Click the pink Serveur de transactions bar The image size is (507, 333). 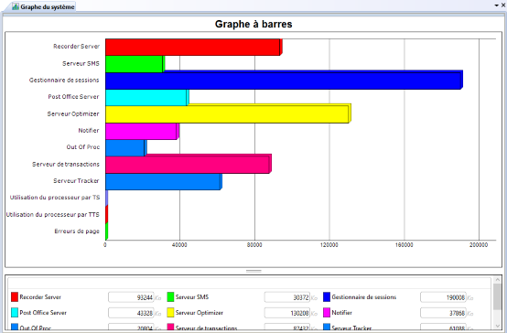(189, 164)
